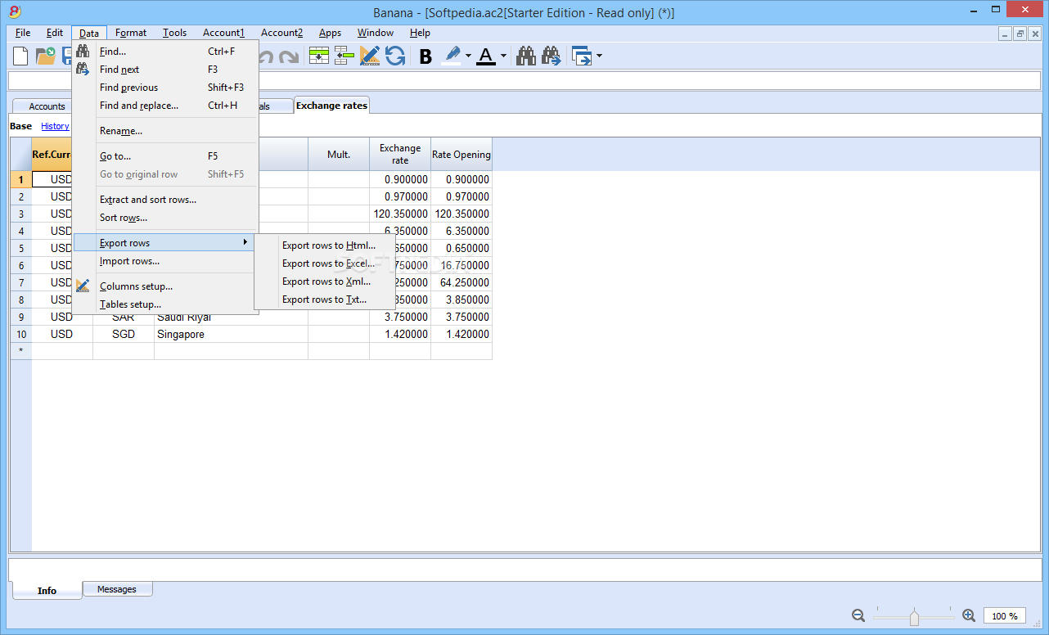Screen dimensions: 1049x635
Task: Click the Rate Opening column header
Action: [x=461, y=154]
